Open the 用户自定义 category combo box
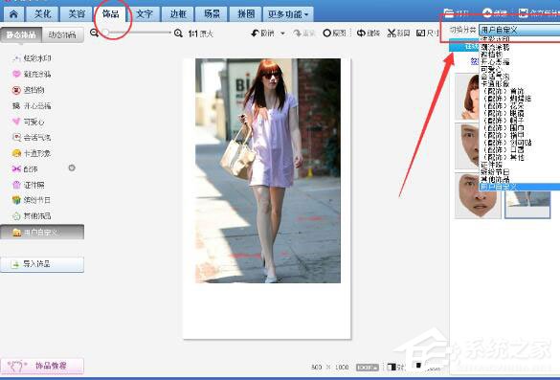The width and height of the screenshot is (560, 380). pyautogui.click(x=519, y=30)
